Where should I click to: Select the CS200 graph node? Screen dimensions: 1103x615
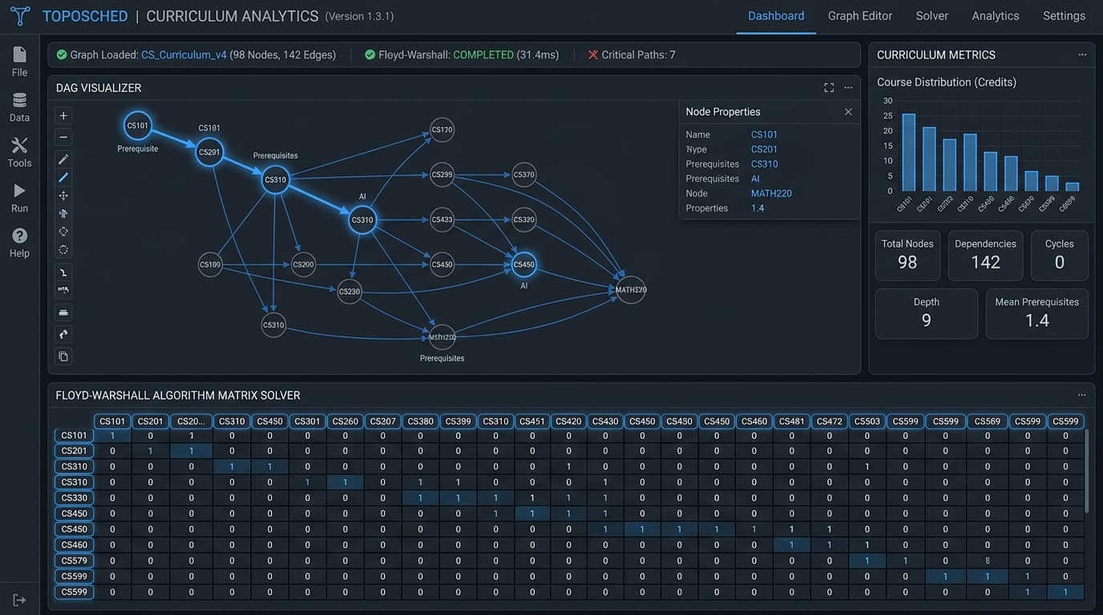click(x=303, y=264)
